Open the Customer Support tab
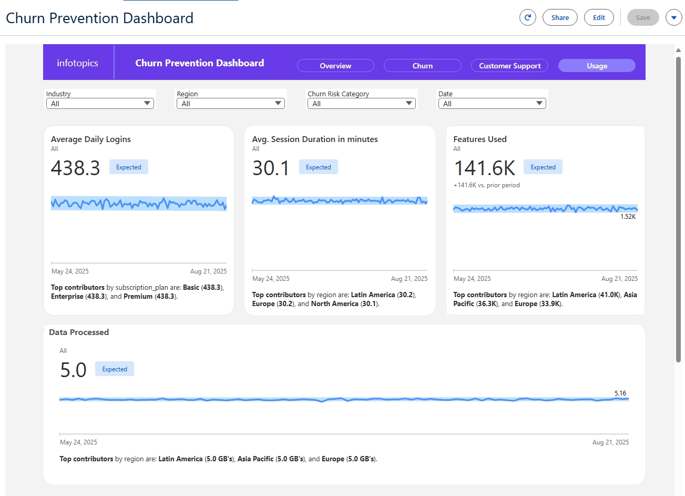This screenshot has width=685, height=496. [x=509, y=66]
